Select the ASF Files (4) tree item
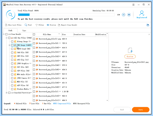 pos(23,85)
